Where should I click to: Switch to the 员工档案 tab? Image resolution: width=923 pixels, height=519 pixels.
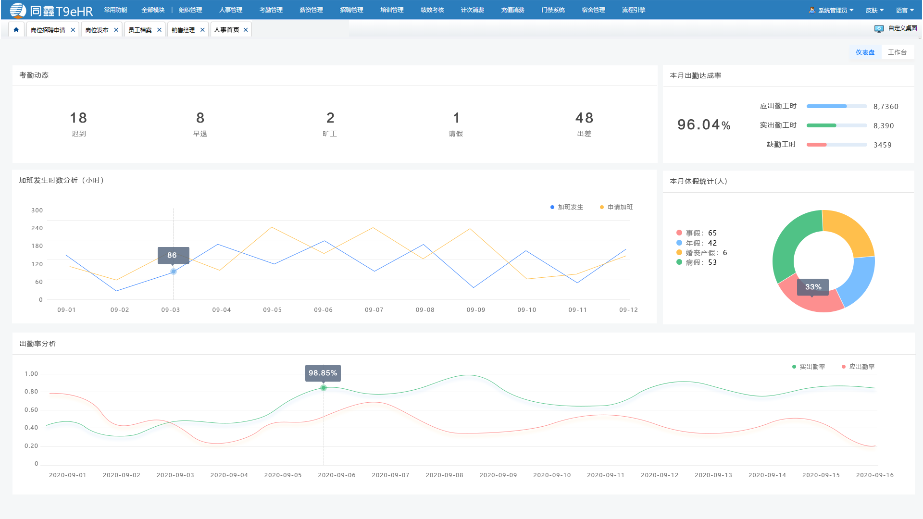140,30
